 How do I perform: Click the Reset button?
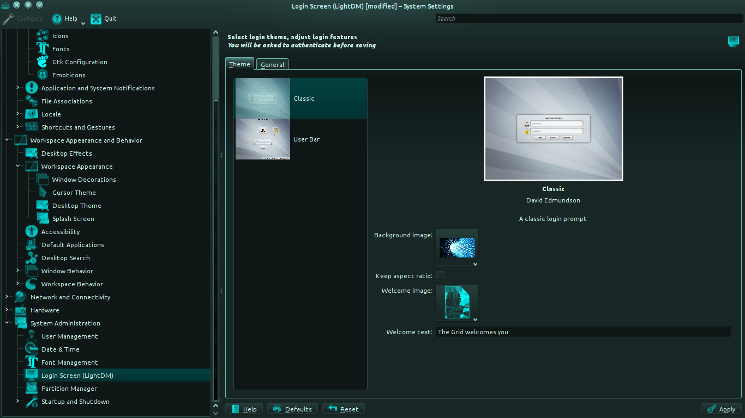click(x=344, y=409)
